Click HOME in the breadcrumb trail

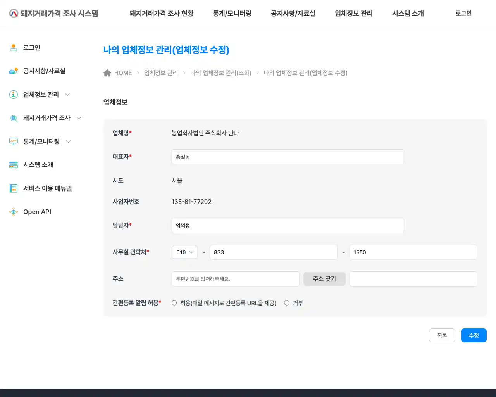coord(123,73)
